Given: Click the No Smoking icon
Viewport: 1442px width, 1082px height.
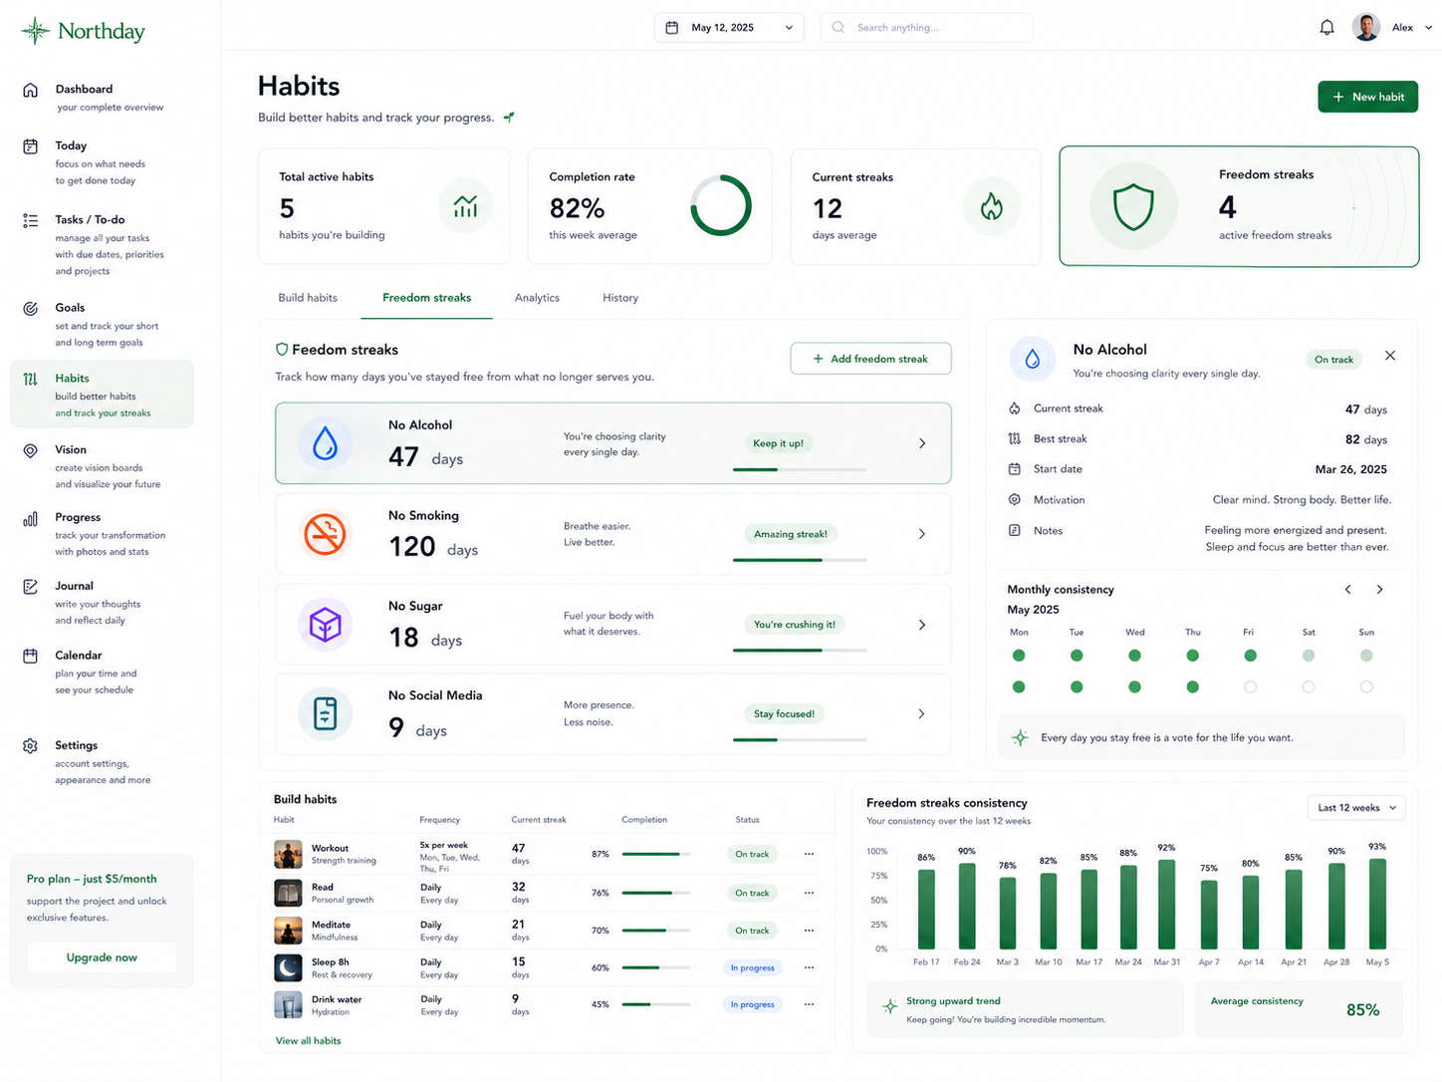Looking at the screenshot, I should click(325, 534).
